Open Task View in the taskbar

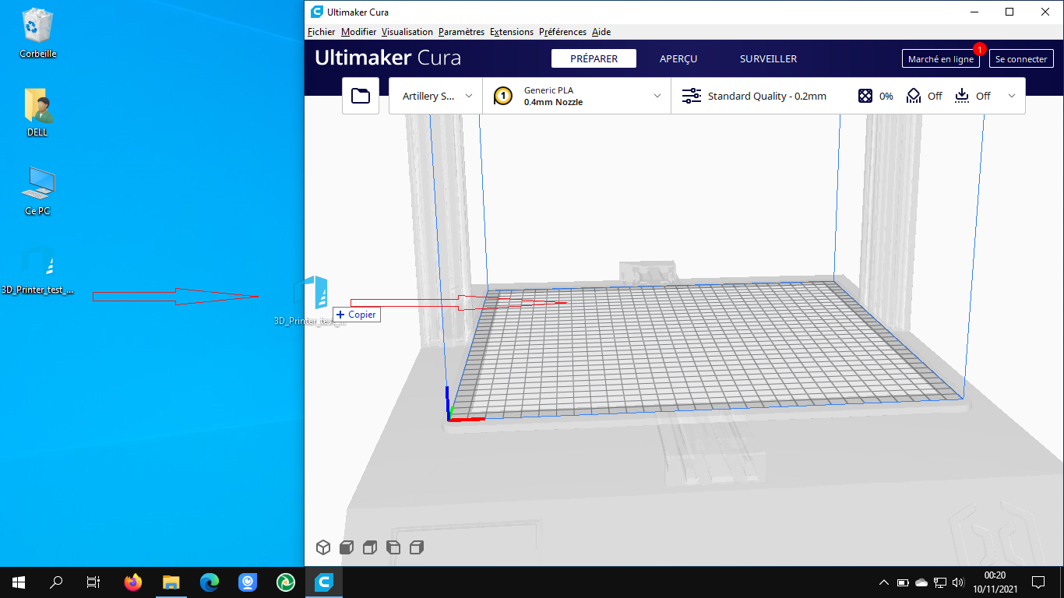(x=93, y=582)
